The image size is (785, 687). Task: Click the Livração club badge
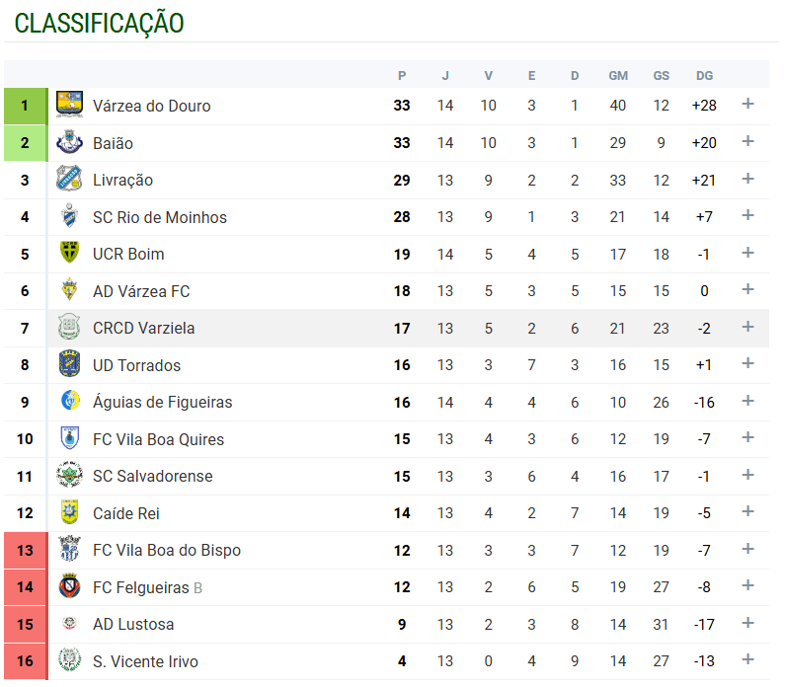69,180
